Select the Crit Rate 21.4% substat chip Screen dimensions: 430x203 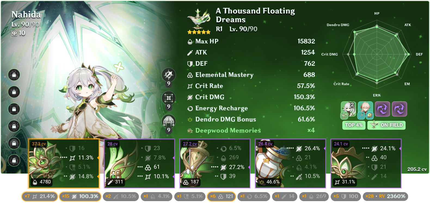coord(39,196)
